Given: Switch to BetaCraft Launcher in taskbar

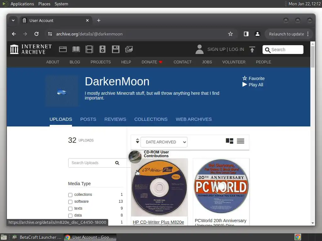Looking at the screenshot, I should click(x=36, y=237).
